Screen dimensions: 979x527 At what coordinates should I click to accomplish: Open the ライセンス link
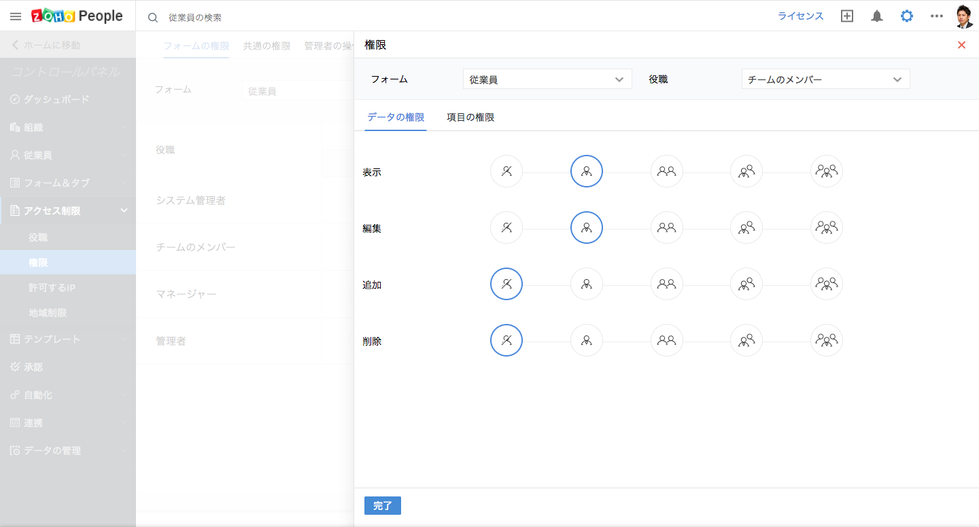point(801,16)
